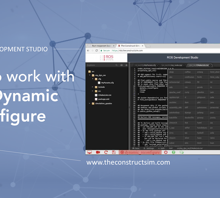Screen dimensions: 220x198
Task: Click the red refresh icon in the bottom toolbar
Action: point(106,152)
